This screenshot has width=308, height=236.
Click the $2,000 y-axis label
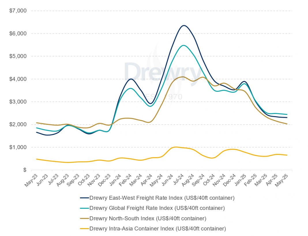click(18, 124)
